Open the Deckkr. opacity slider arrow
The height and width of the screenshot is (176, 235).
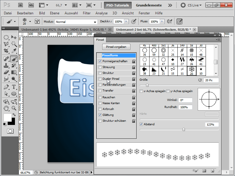point(126,21)
